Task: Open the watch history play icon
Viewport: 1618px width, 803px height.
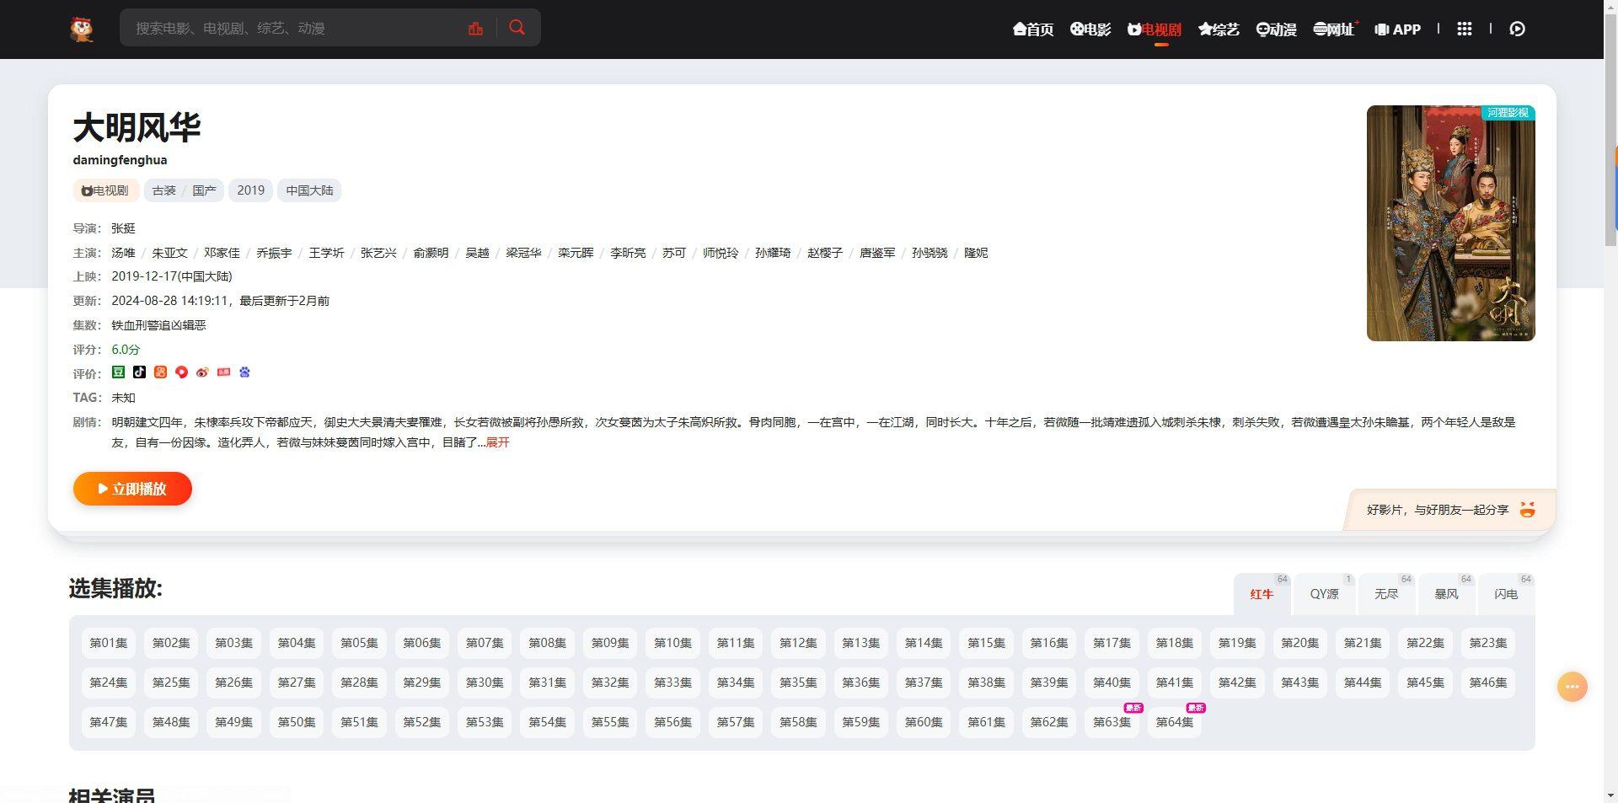Action: [x=1517, y=29]
